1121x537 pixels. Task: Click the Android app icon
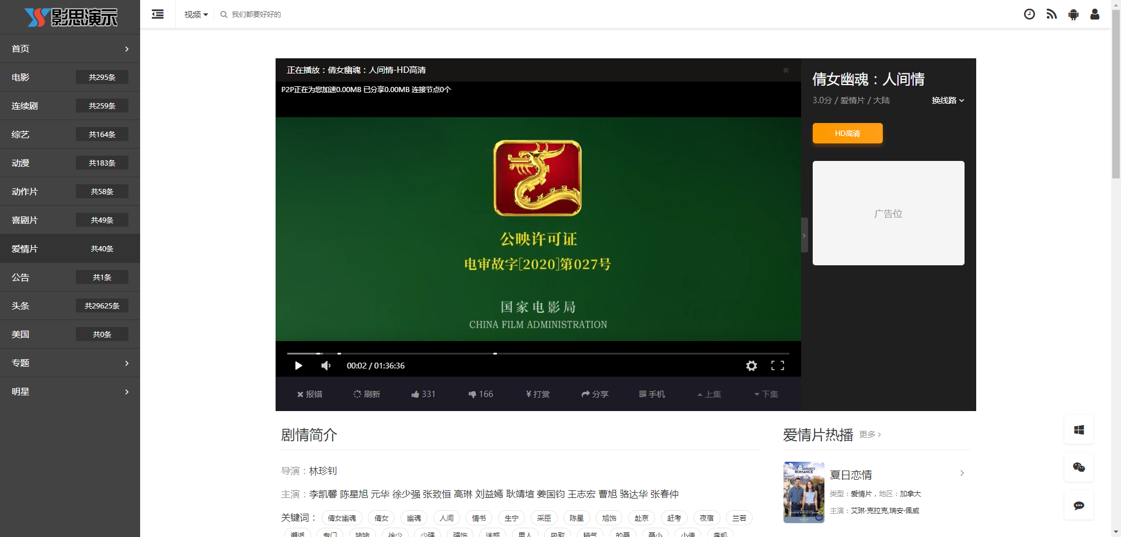click(x=1073, y=14)
